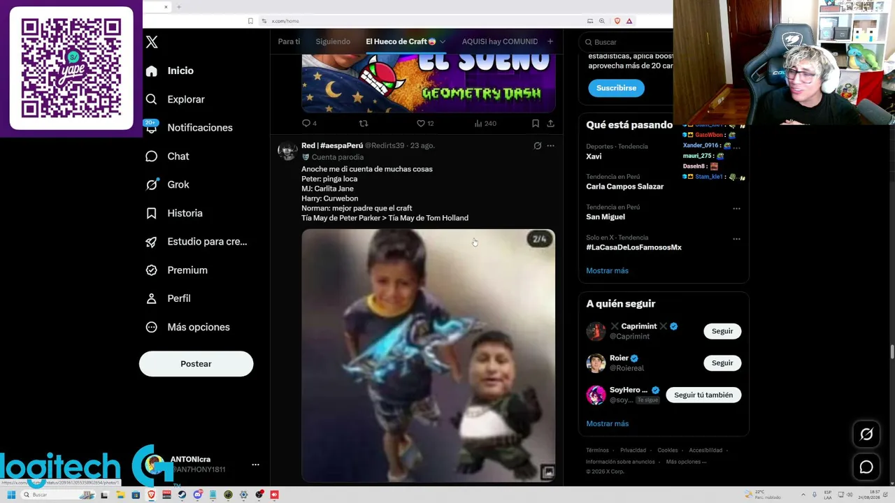Screen dimensions: 895x503
Task: Open Chat in the sidebar
Action: pos(168,156)
